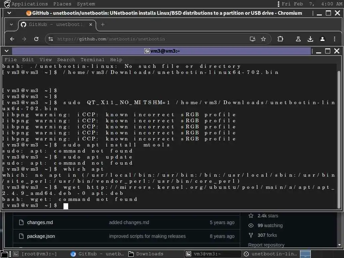Screen dimensions: 344x258
Task: Reload the GitHub page
Action: [36, 39]
